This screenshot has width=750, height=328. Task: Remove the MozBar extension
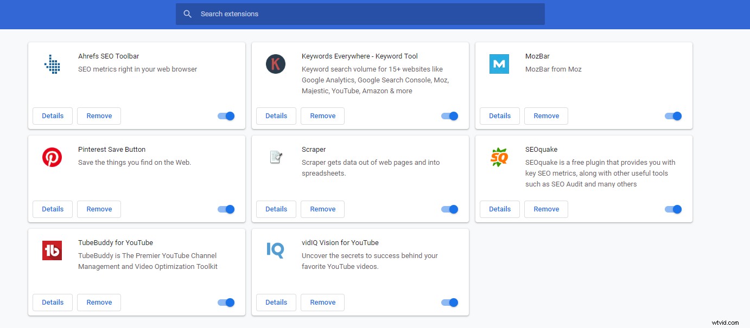pos(546,116)
